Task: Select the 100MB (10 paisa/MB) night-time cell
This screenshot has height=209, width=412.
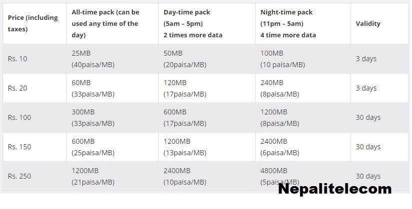Action: [x=303, y=59]
